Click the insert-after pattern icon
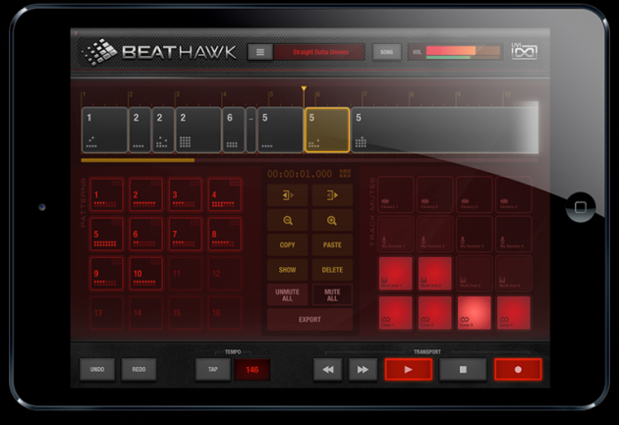The height and width of the screenshot is (425, 619). (332, 195)
